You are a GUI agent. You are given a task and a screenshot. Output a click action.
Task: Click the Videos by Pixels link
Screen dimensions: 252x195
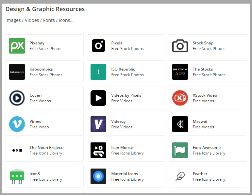[x=126, y=95]
